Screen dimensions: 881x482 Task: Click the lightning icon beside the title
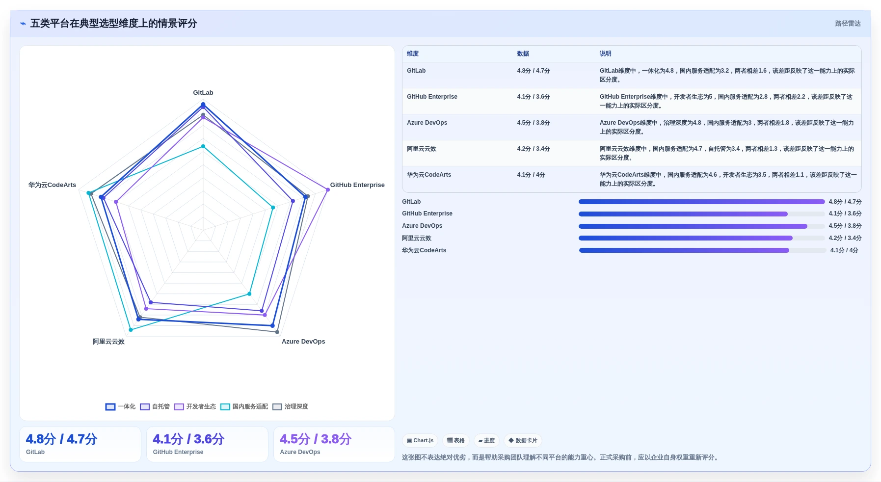coord(23,24)
